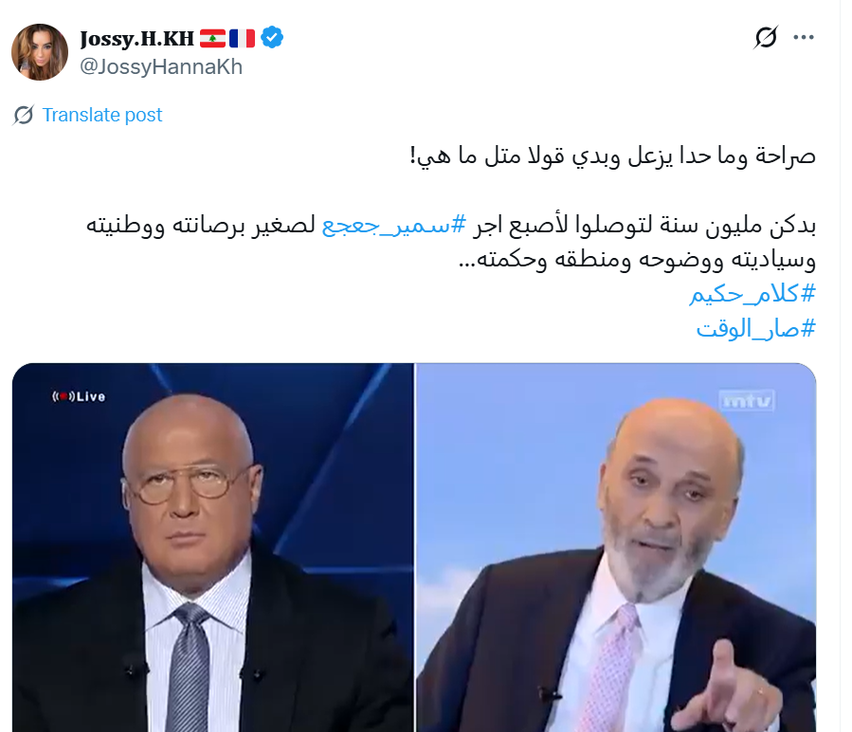Click the divider between the two video panes
Image resolution: width=852 pixels, height=732 pixels.
pos(414,547)
